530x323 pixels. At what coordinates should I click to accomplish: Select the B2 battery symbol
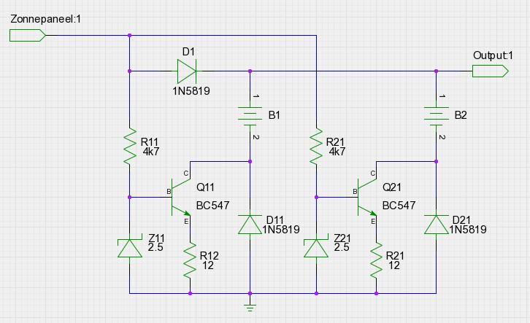tap(437, 116)
